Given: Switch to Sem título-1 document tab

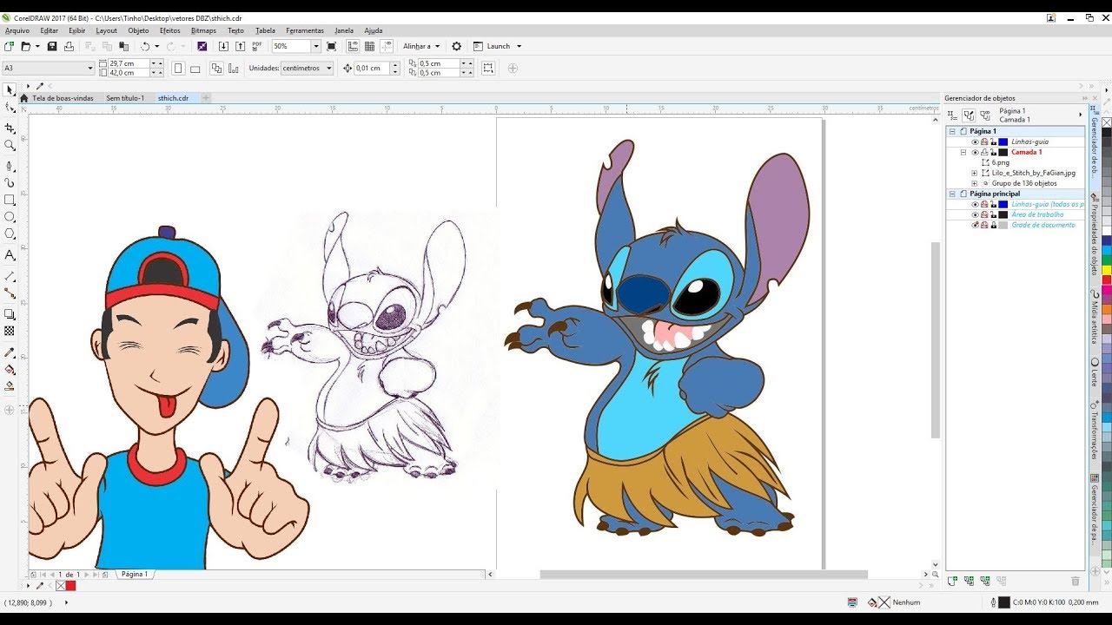Looking at the screenshot, I should tap(125, 98).
